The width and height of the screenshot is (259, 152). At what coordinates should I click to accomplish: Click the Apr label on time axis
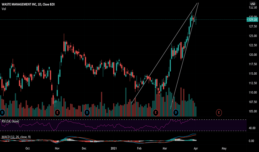click(x=196, y=148)
